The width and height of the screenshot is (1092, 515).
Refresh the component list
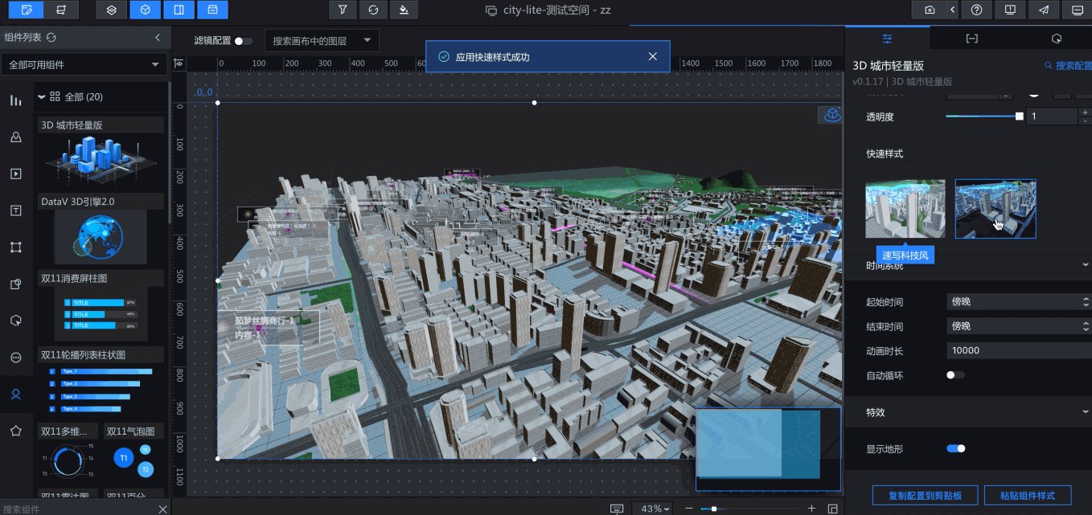pyautogui.click(x=51, y=37)
